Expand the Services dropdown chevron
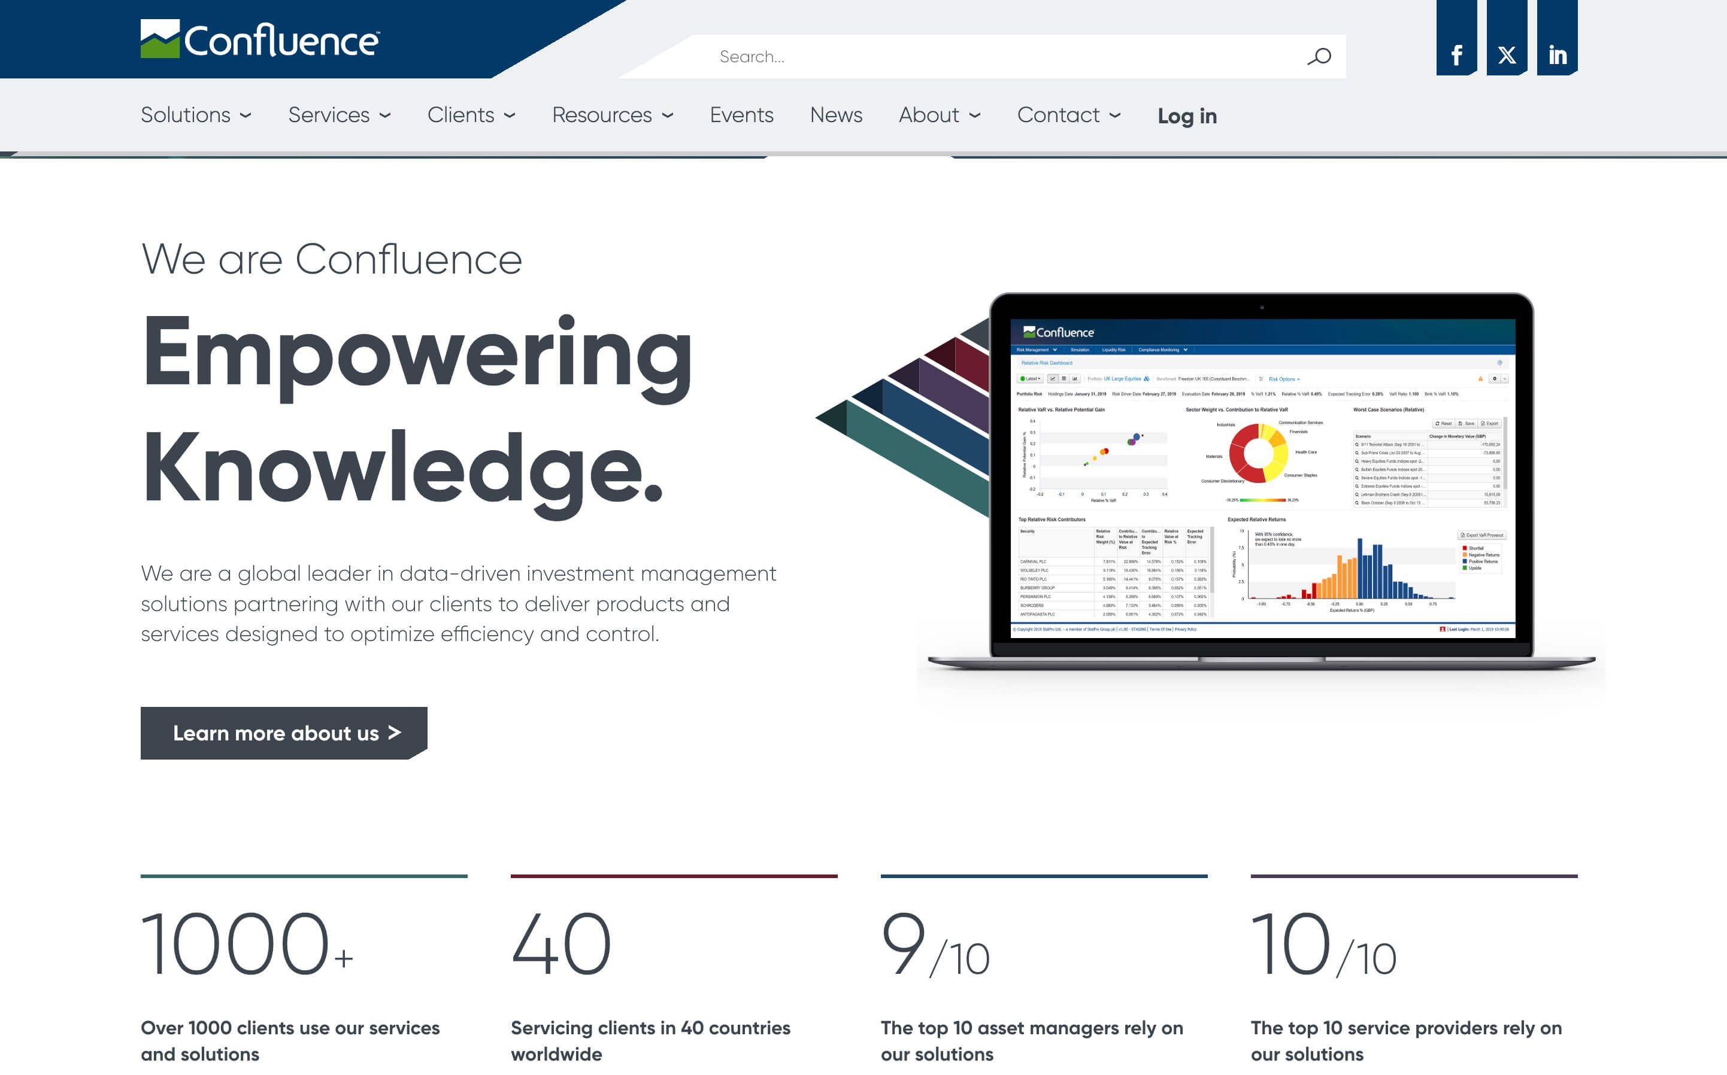 coord(385,116)
